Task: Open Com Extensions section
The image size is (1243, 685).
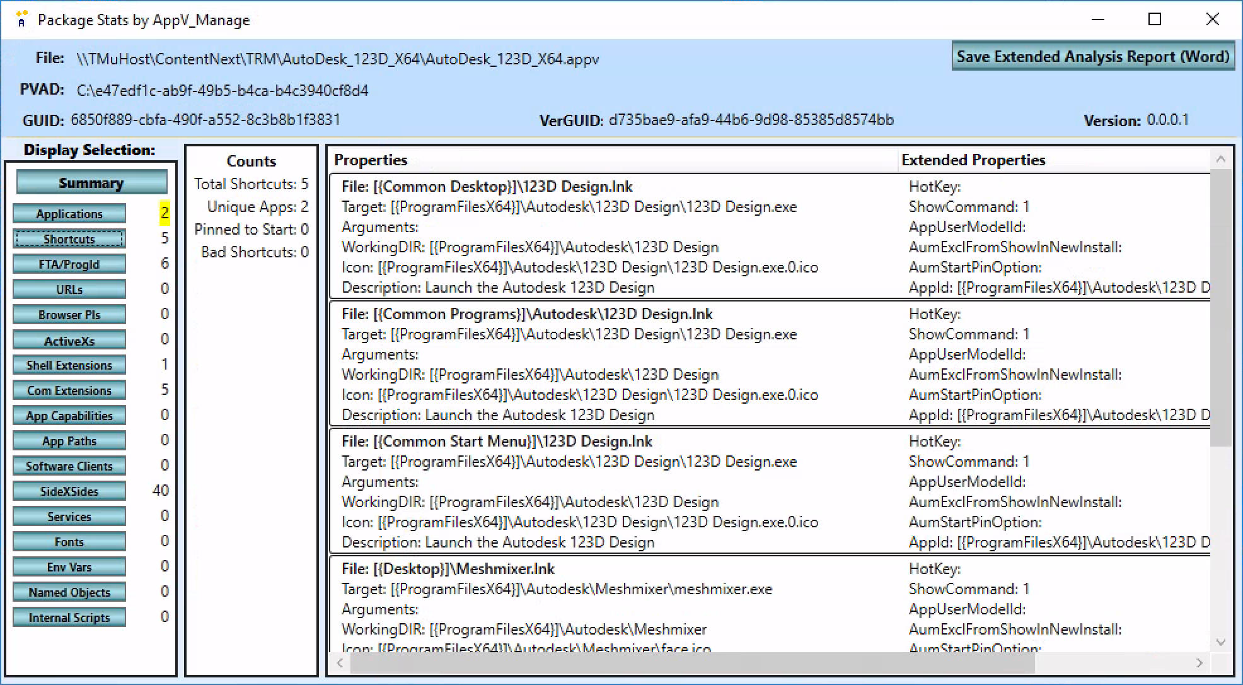Action: point(69,390)
